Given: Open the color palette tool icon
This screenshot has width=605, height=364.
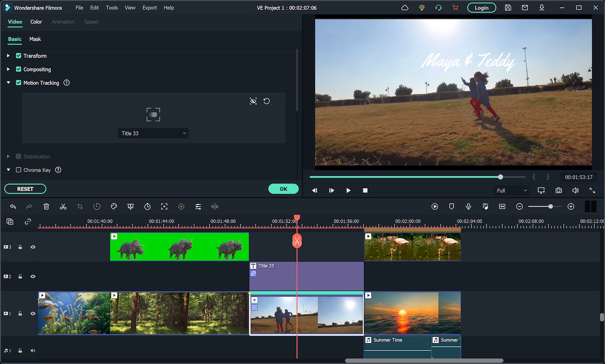Looking at the screenshot, I should 114,207.
